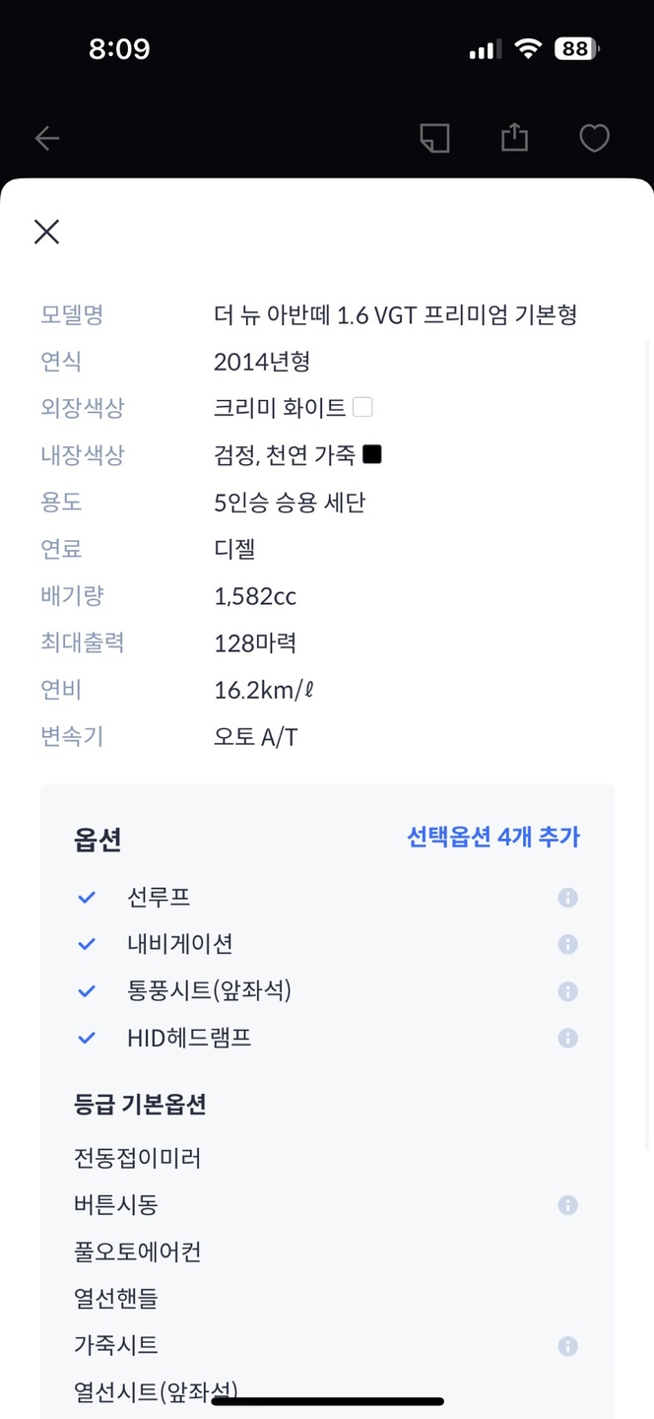Screen dimensions: 654x1419
Task: Tap the share upload icon
Action: (x=514, y=137)
